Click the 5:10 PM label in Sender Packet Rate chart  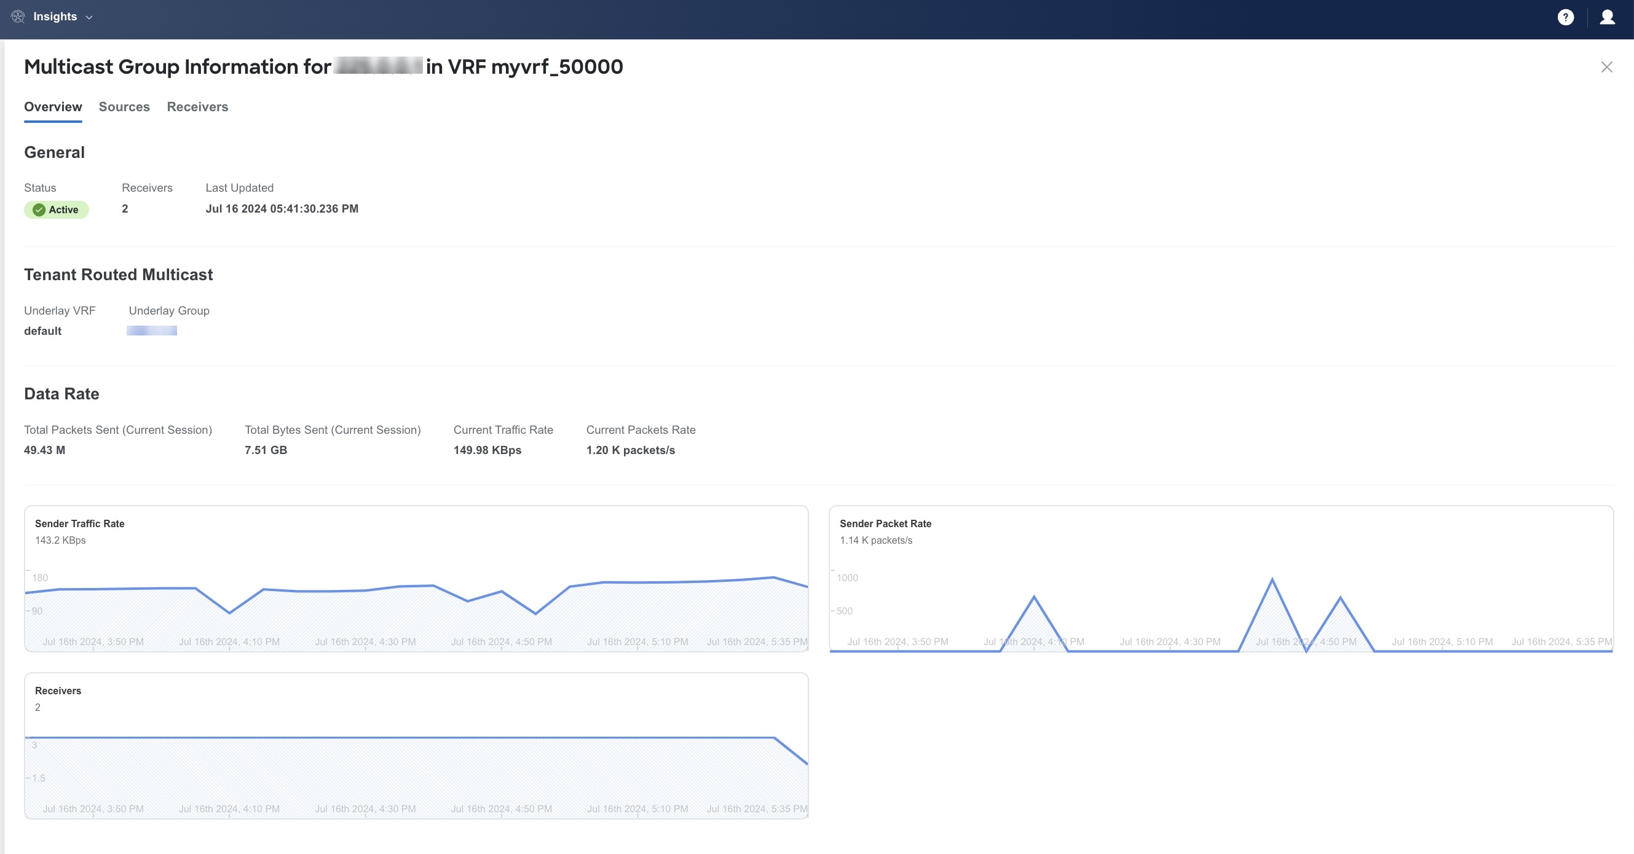tap(1442, 641)
